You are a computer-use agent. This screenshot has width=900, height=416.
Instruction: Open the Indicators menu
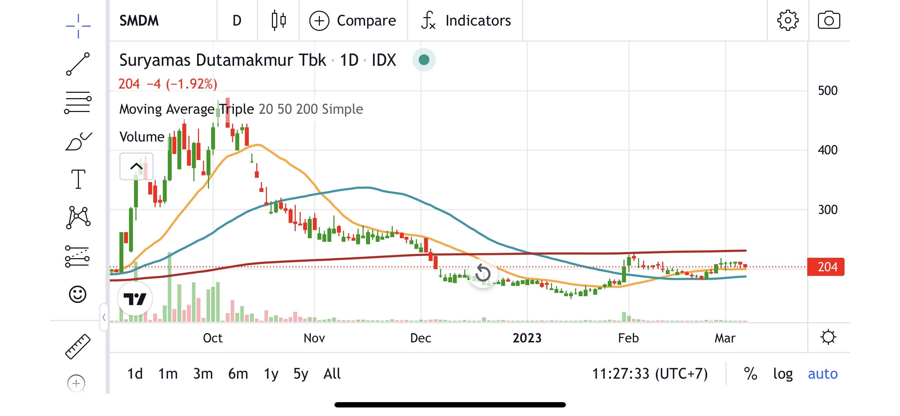click(x=466, y=21)
